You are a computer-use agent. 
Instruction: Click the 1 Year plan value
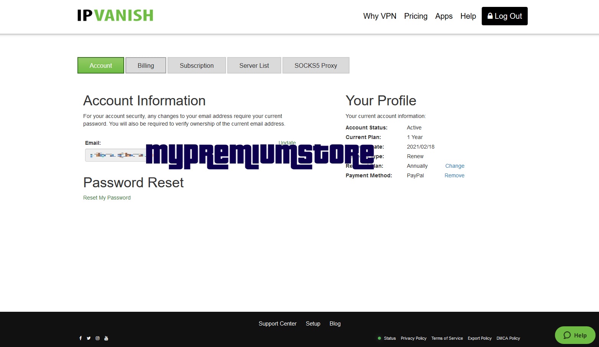click(x=415, y=137)
